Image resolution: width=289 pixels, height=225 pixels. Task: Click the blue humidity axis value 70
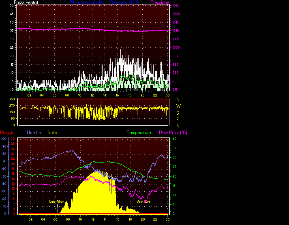coord(4,161)
